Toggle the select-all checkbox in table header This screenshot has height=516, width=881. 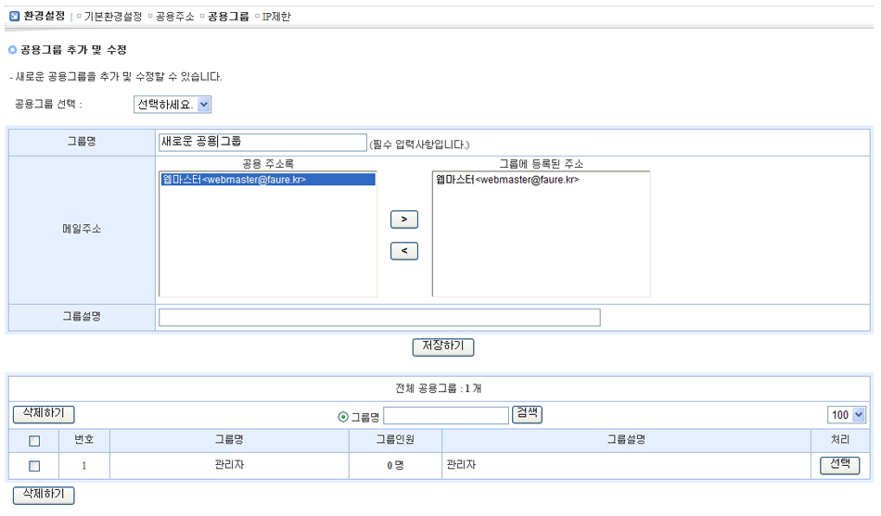point(34,440)
